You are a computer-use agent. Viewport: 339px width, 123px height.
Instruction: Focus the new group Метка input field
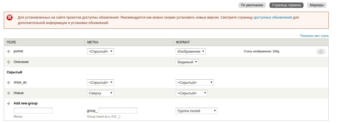(x=33, y=110)
